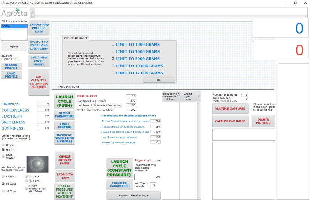
Task: Select COM1 in the device list
Action: coord(14,26)
